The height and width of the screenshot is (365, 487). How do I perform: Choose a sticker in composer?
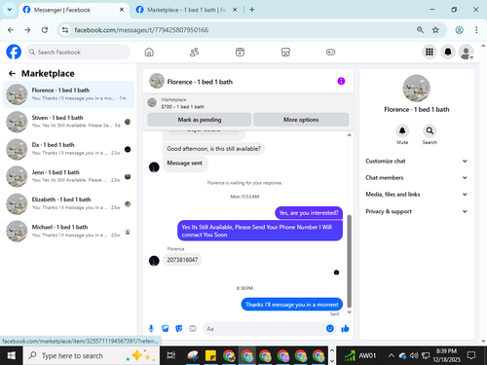[179, 329]
